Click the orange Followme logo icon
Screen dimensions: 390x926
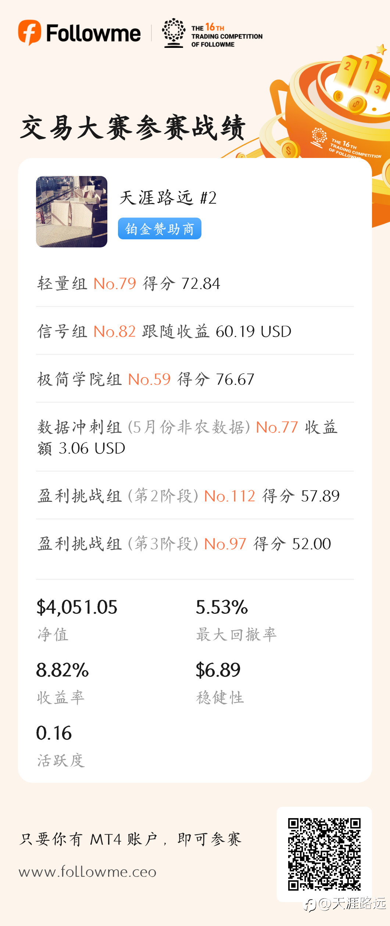click(29, 32)
